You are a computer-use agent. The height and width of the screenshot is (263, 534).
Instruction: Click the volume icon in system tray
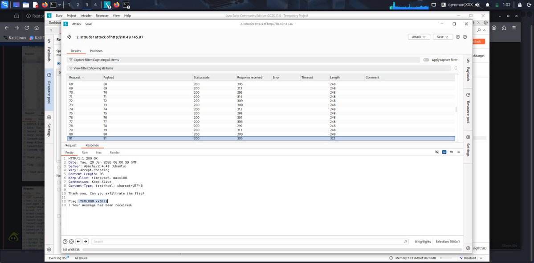pyautogui.click(x=477, y=5)
